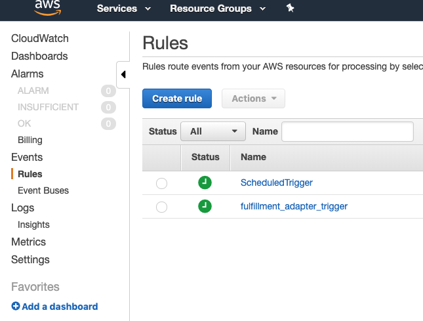The image size is (423, 321).
Task: Expand the Resource Groups menu
Action: 218,9
